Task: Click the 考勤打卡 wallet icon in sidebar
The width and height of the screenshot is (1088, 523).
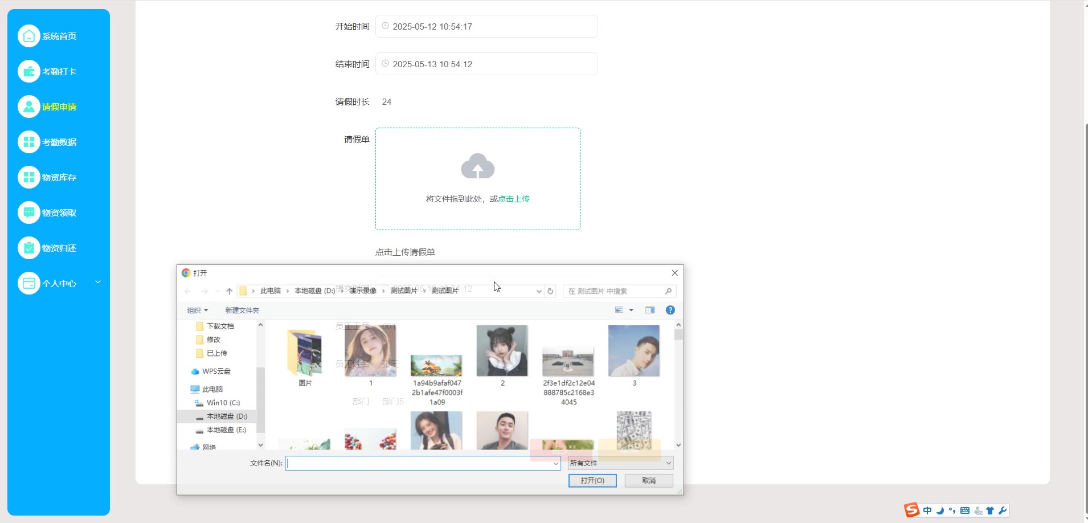Action: point(29,71)
